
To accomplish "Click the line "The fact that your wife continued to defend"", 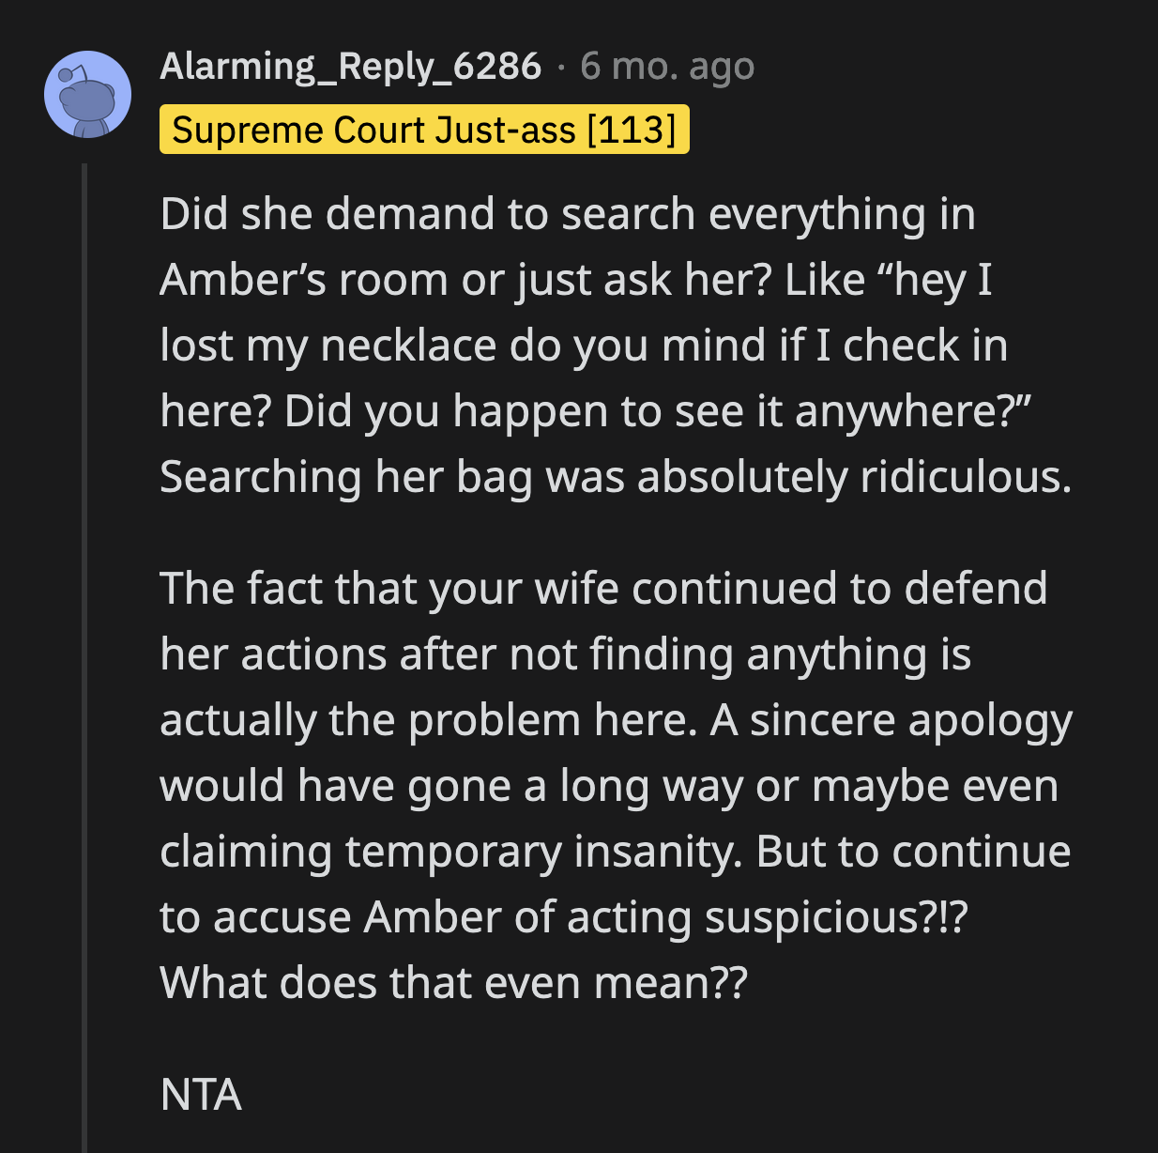I will coord(603,589).
